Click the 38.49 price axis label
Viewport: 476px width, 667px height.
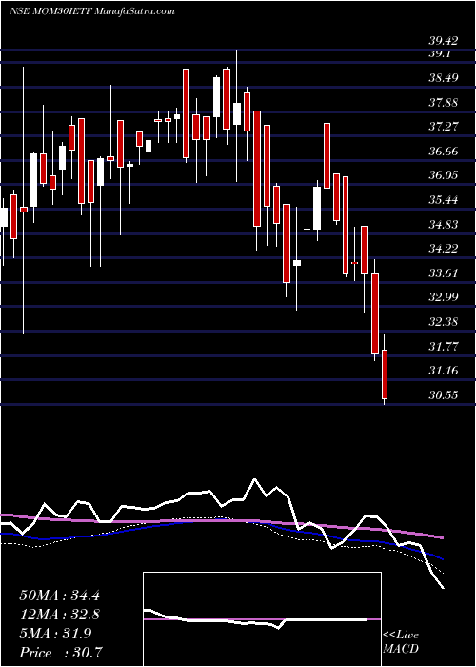click(x=444, y=78)
